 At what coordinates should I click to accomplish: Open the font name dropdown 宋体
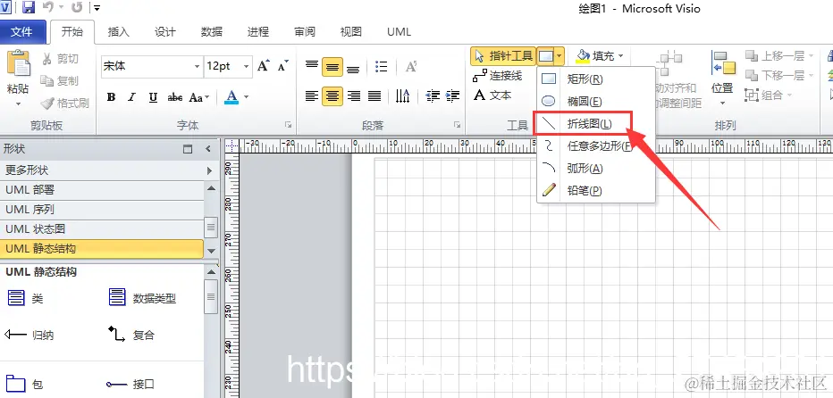197,66
